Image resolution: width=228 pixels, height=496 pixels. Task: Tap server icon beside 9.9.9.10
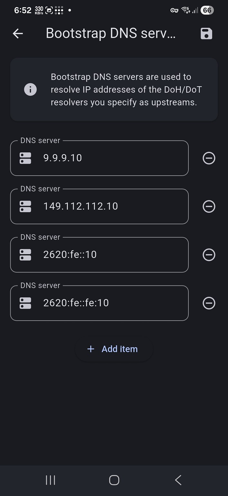coord(25,158)
